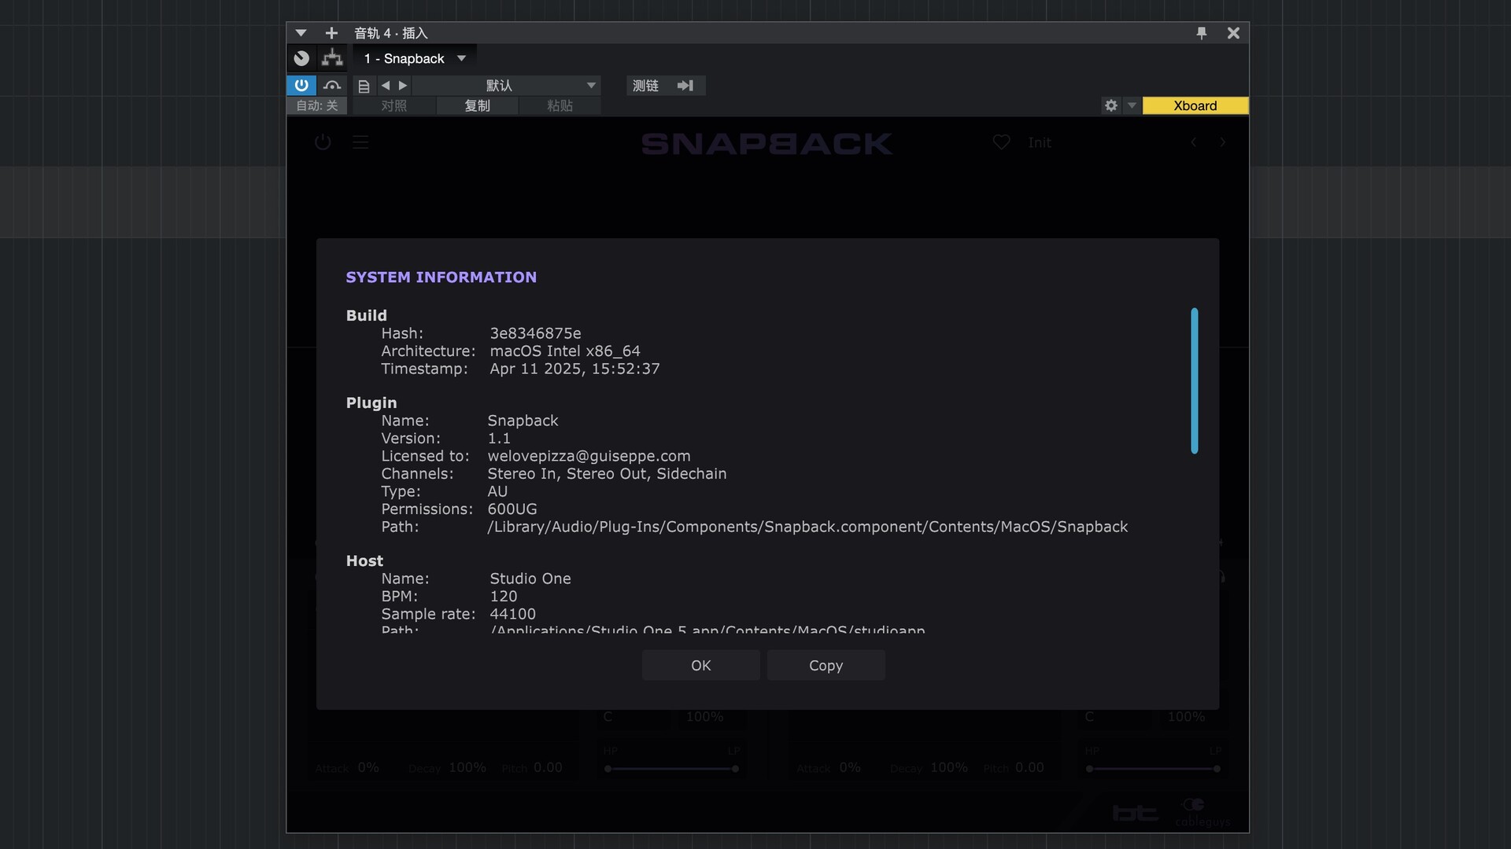
Task: Toggle the plugin bypass power button
Action: click(301, 85)
